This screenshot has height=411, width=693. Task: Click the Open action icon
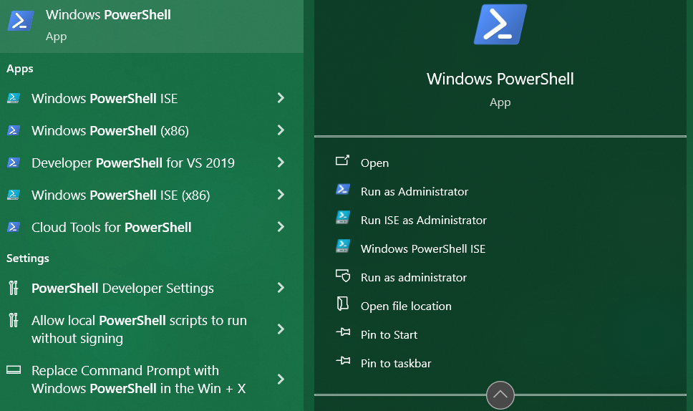pyautogui.click(x=342, y=160)
